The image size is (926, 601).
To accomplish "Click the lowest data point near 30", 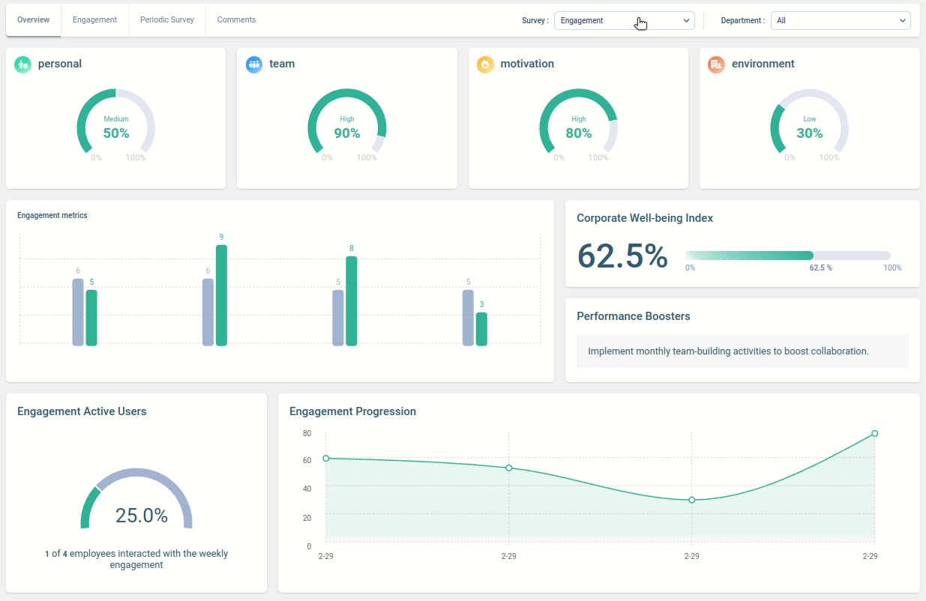I will tap(691, 500).
